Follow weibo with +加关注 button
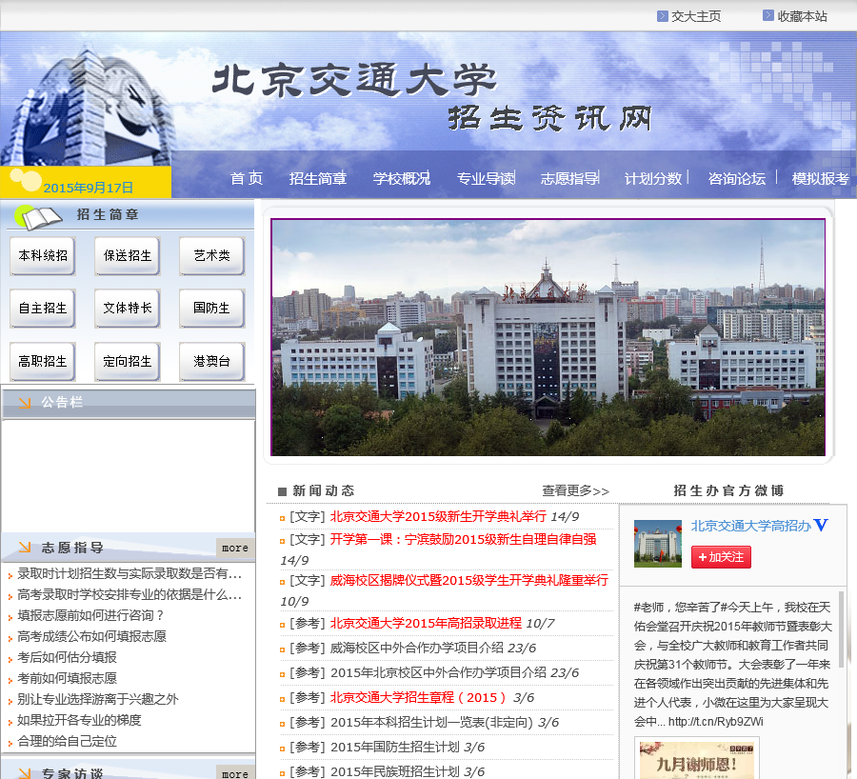Screen dimensions: 857x779 click(x=721, y=557)
